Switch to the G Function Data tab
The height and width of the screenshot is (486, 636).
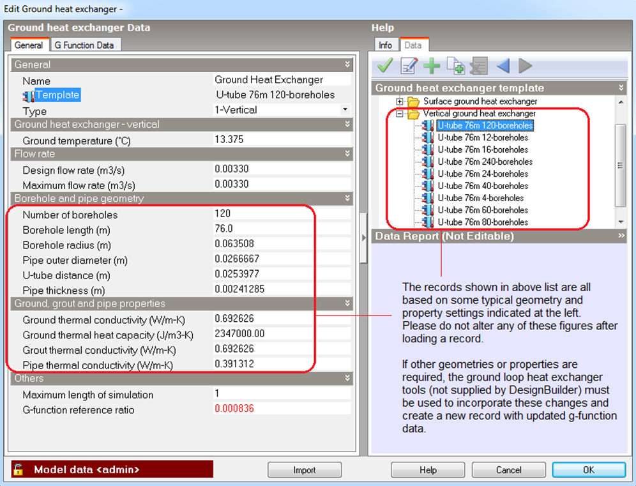point(84,45)
